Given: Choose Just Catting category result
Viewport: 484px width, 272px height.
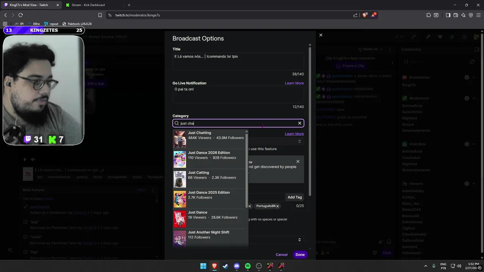Looking at the screenshot, I should 209,179.
